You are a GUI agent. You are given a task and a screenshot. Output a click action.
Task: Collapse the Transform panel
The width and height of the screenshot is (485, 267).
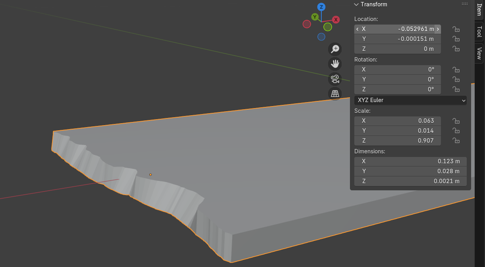(356, 4)
